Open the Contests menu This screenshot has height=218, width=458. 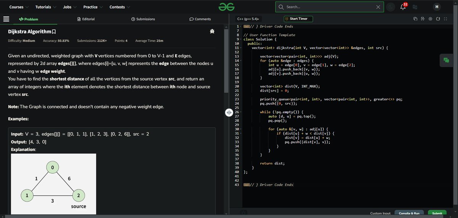click(119, 7)
